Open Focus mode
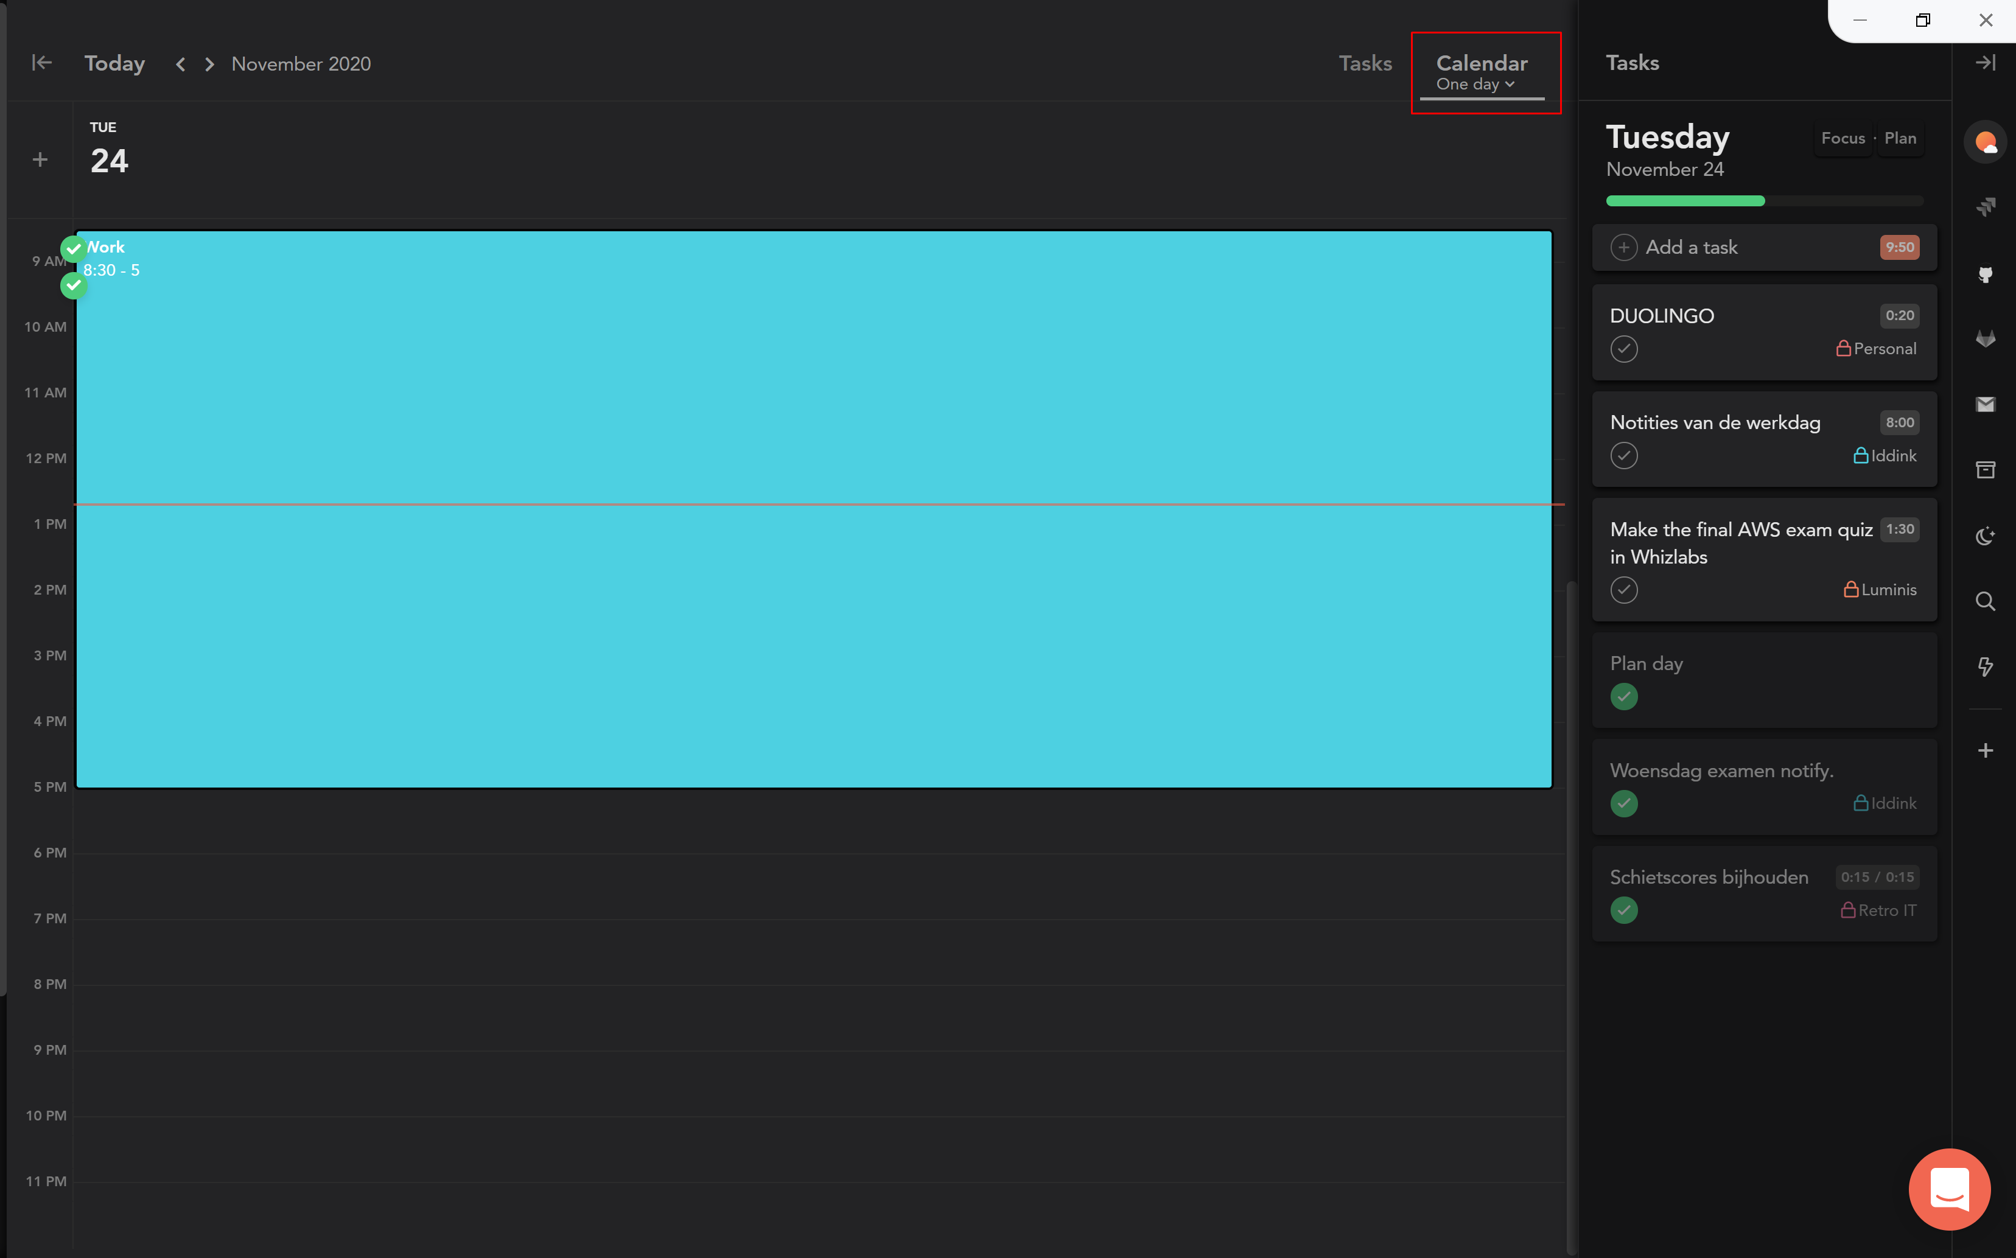Viewport: 2016px width, 1258px height. (x=1842, y=138)
